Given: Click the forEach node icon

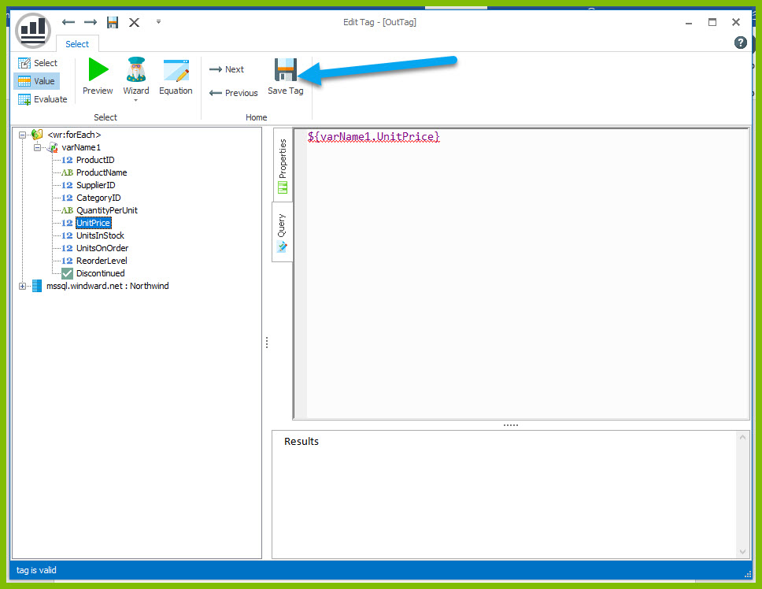Looking at the screenshot, I should 37,135.
